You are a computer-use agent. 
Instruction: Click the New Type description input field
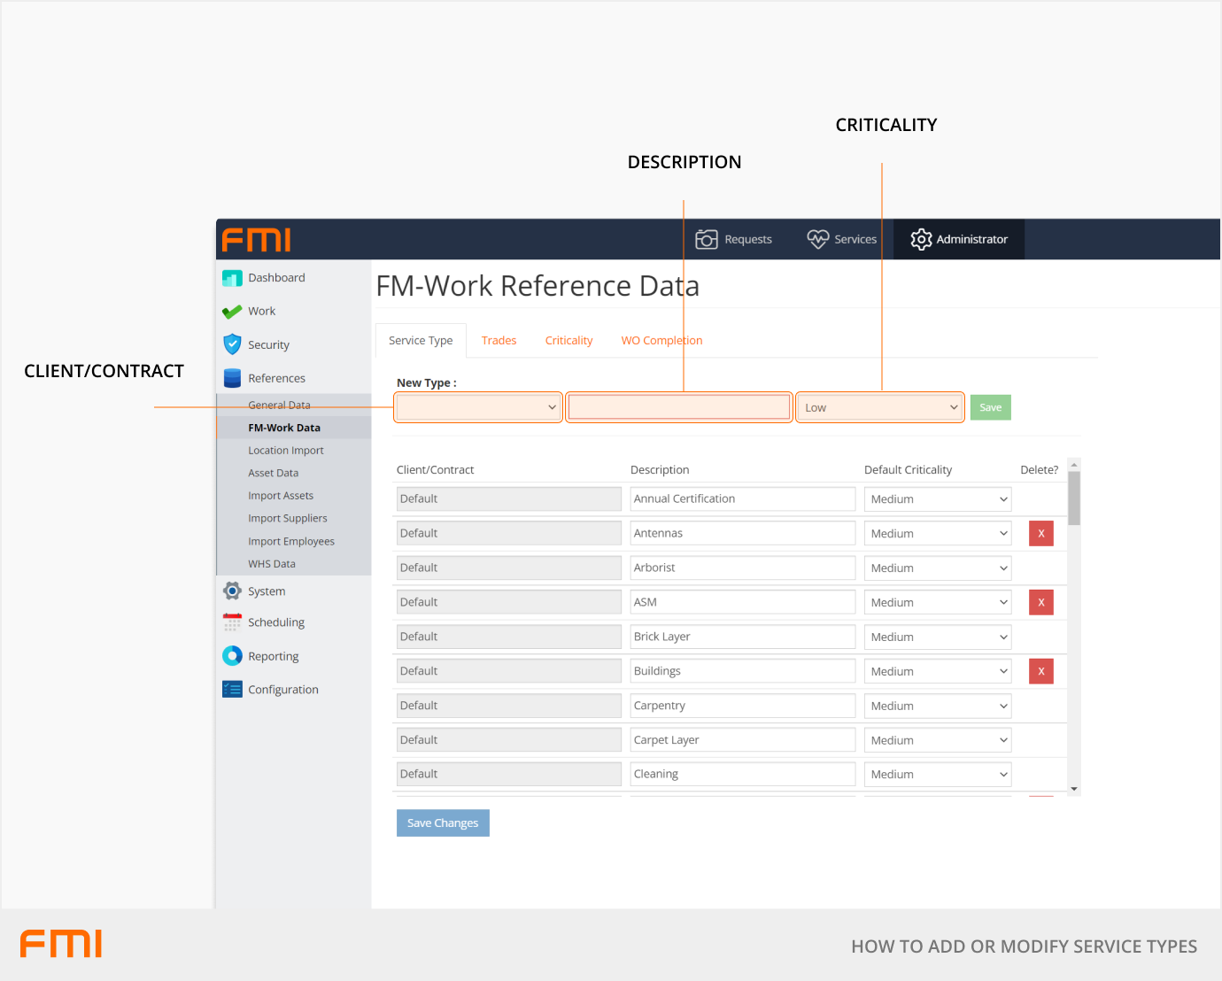point(679,407)
